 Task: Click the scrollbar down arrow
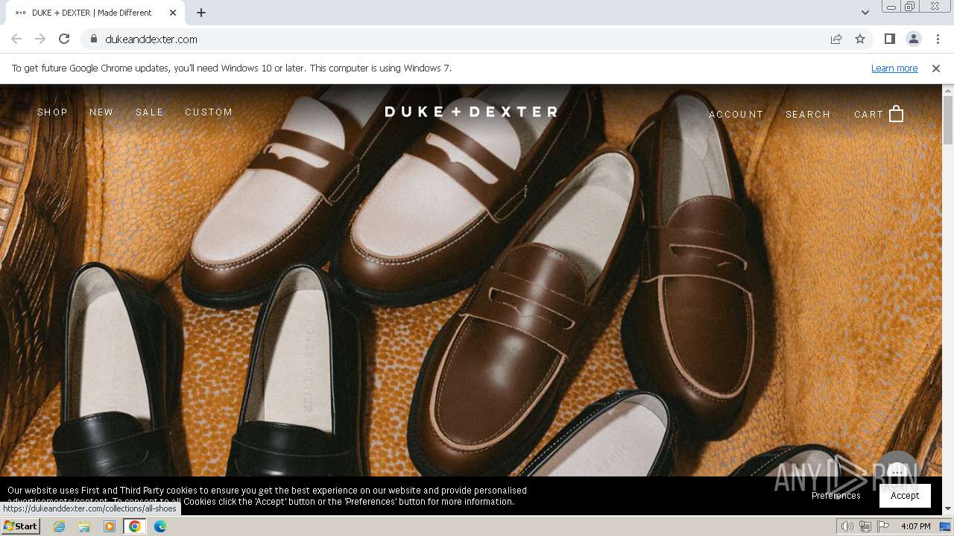(948, 509)
